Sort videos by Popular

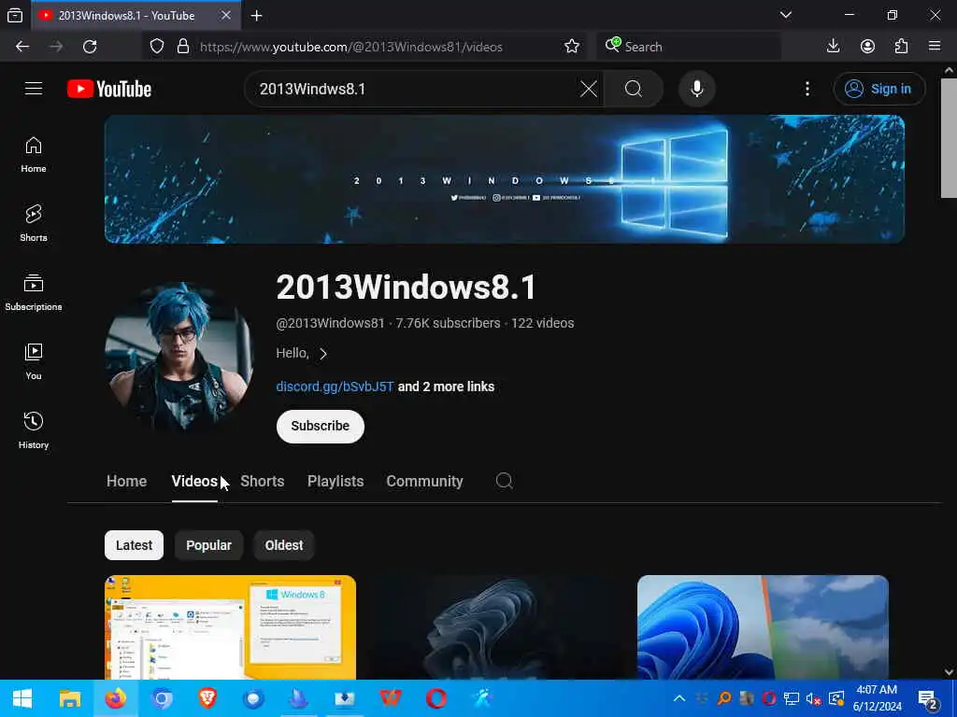pyautogui.click(x=208, y=545)
